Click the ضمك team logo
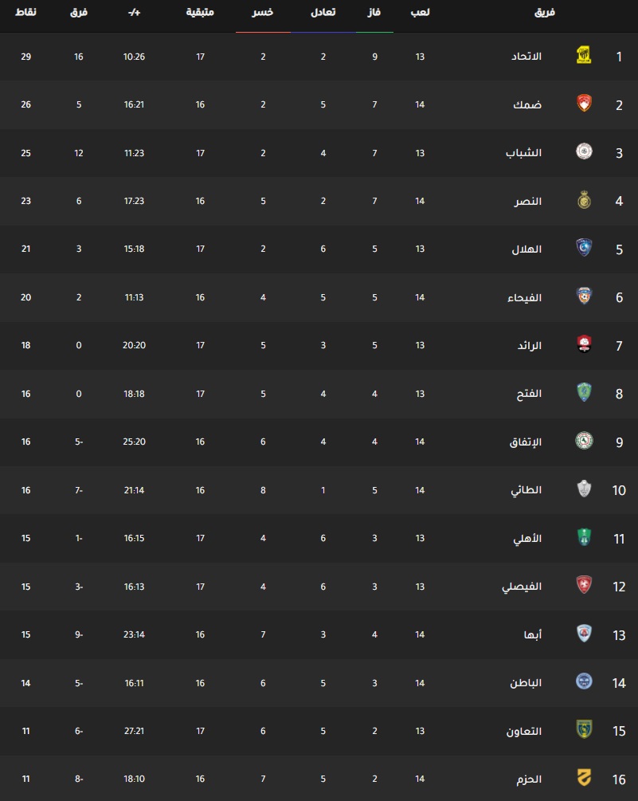 click(x=584, y=104)
